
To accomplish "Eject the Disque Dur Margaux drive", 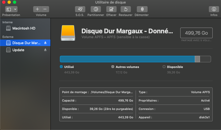I will (45, 43).
